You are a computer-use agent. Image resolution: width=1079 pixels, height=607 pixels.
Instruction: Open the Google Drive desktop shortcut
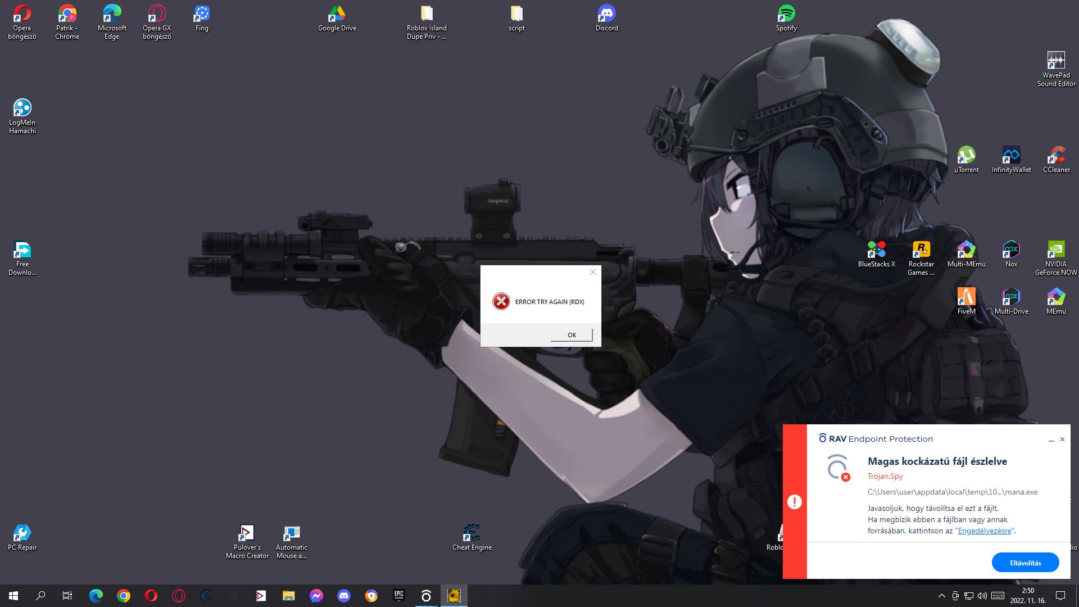[337, 15]
